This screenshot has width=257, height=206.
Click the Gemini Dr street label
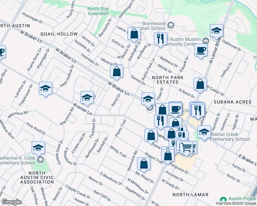138,80
